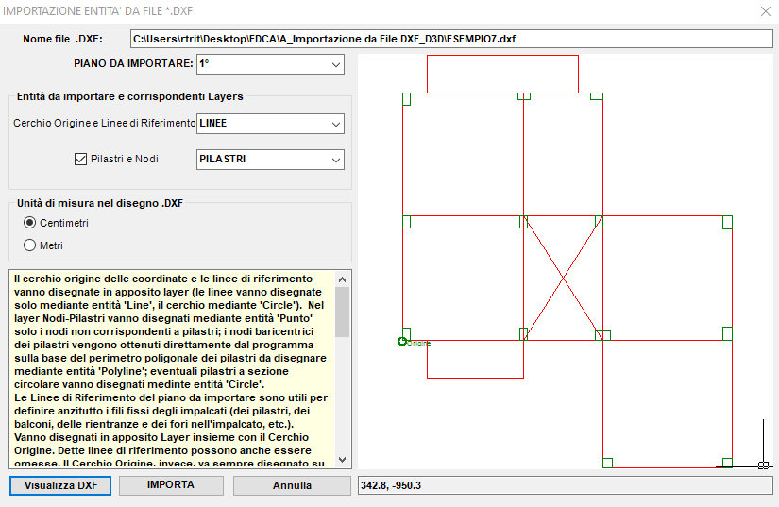Image resolution: width=779 pixels, height=507 pixels.
Task: Click the Visualizza DXF button
Action: (x=60, y=485)
